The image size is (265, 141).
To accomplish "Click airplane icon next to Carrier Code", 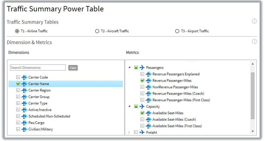I will (24, 77).
